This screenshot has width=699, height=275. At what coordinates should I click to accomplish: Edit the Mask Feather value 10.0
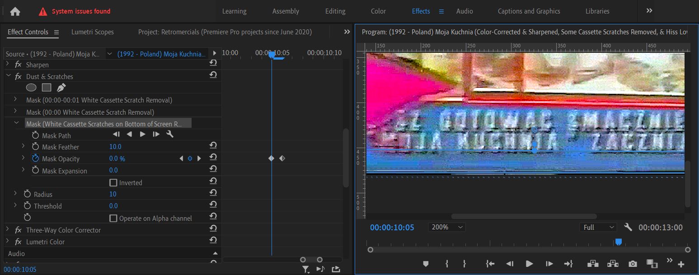tap(115, 147)
